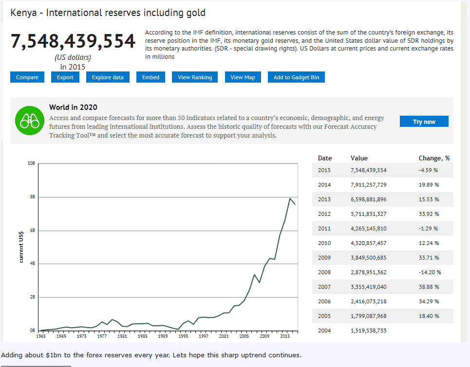The height and width of the screenshot is (367, 470).
Task: Click the 19.89 % change cell
Action: click(429, 185)
